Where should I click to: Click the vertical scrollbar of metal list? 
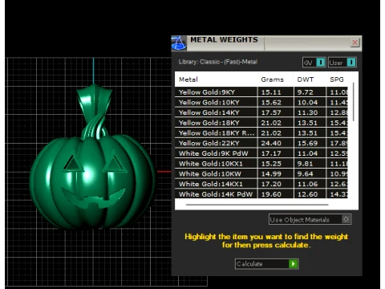tap(354, 102)
